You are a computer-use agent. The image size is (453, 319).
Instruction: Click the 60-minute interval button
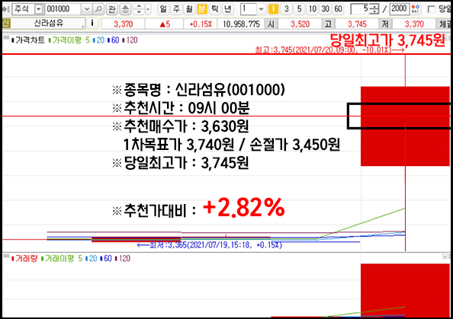coord(339,9)
